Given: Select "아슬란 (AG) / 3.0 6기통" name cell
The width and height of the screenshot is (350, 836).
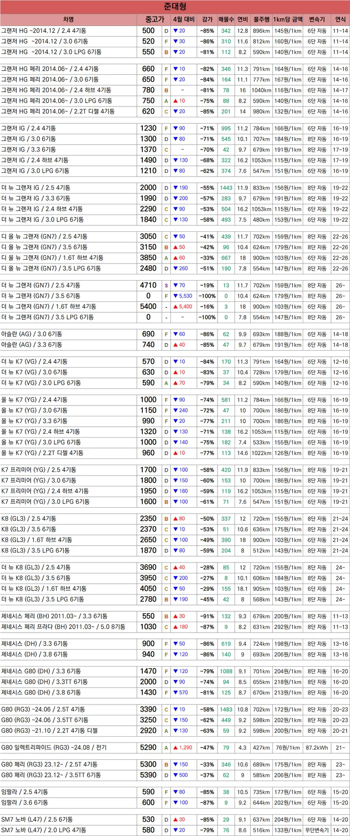Looking at the screenshot, I should click(x=68, y=334).
